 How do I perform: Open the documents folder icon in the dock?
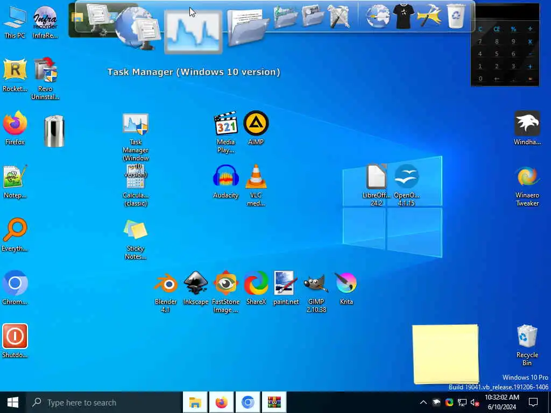coord(247,27)
